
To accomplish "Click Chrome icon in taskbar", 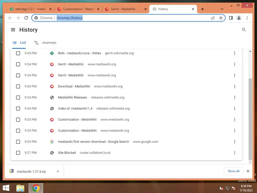I will pyautogui.click(x=36, y=188).
